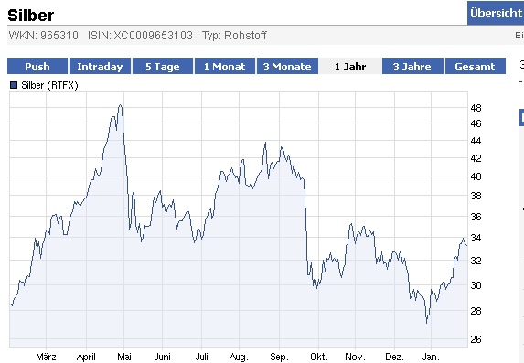
Task: Click the 28 price axis label
Action: click(x=476, y=311)
